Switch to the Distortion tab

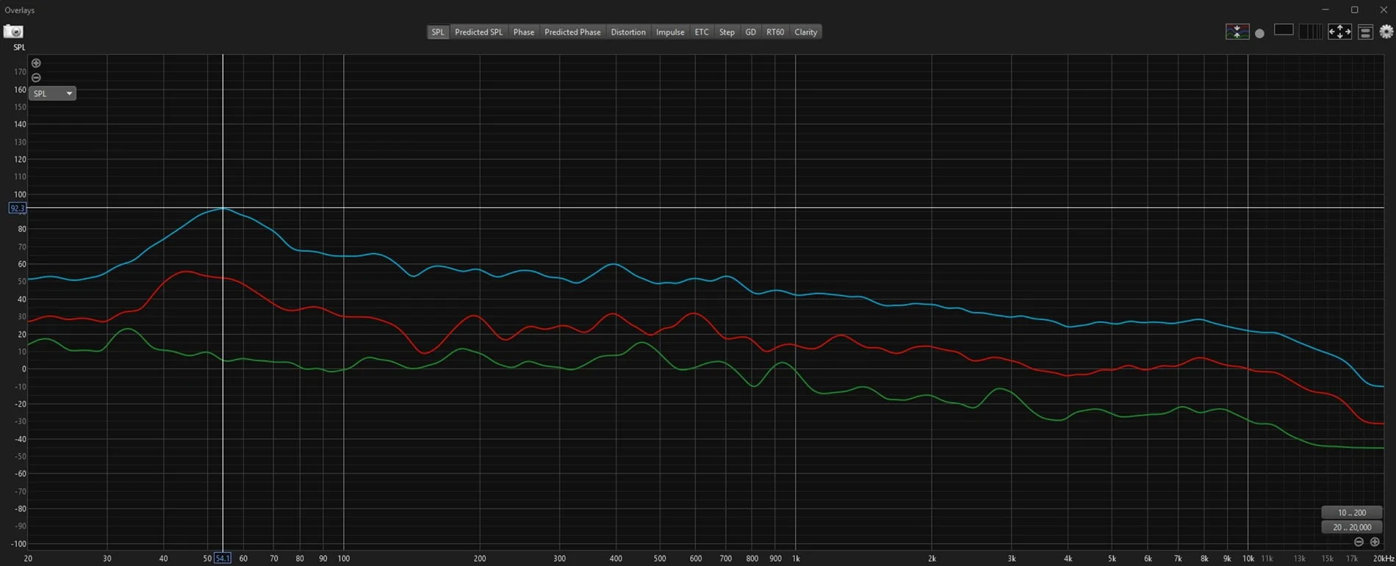coord(627,32)
